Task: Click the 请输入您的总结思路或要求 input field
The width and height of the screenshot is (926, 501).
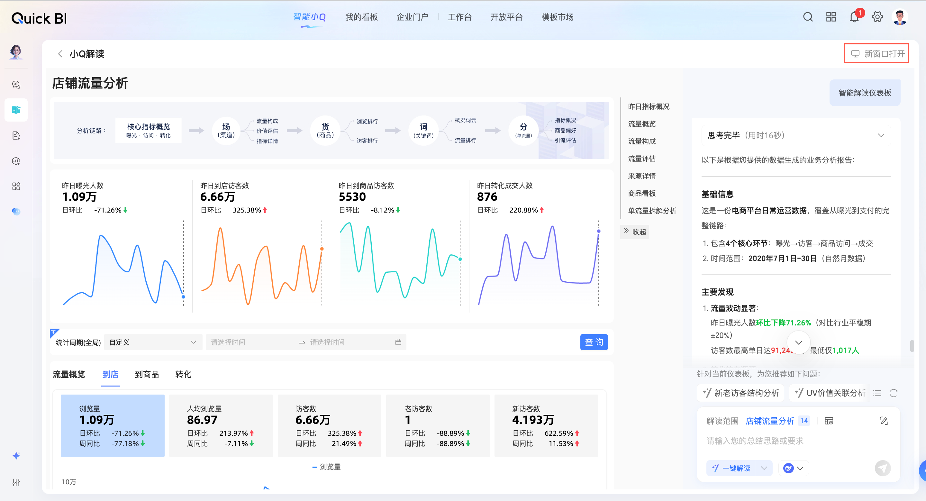Action: (x=791, y=441)
